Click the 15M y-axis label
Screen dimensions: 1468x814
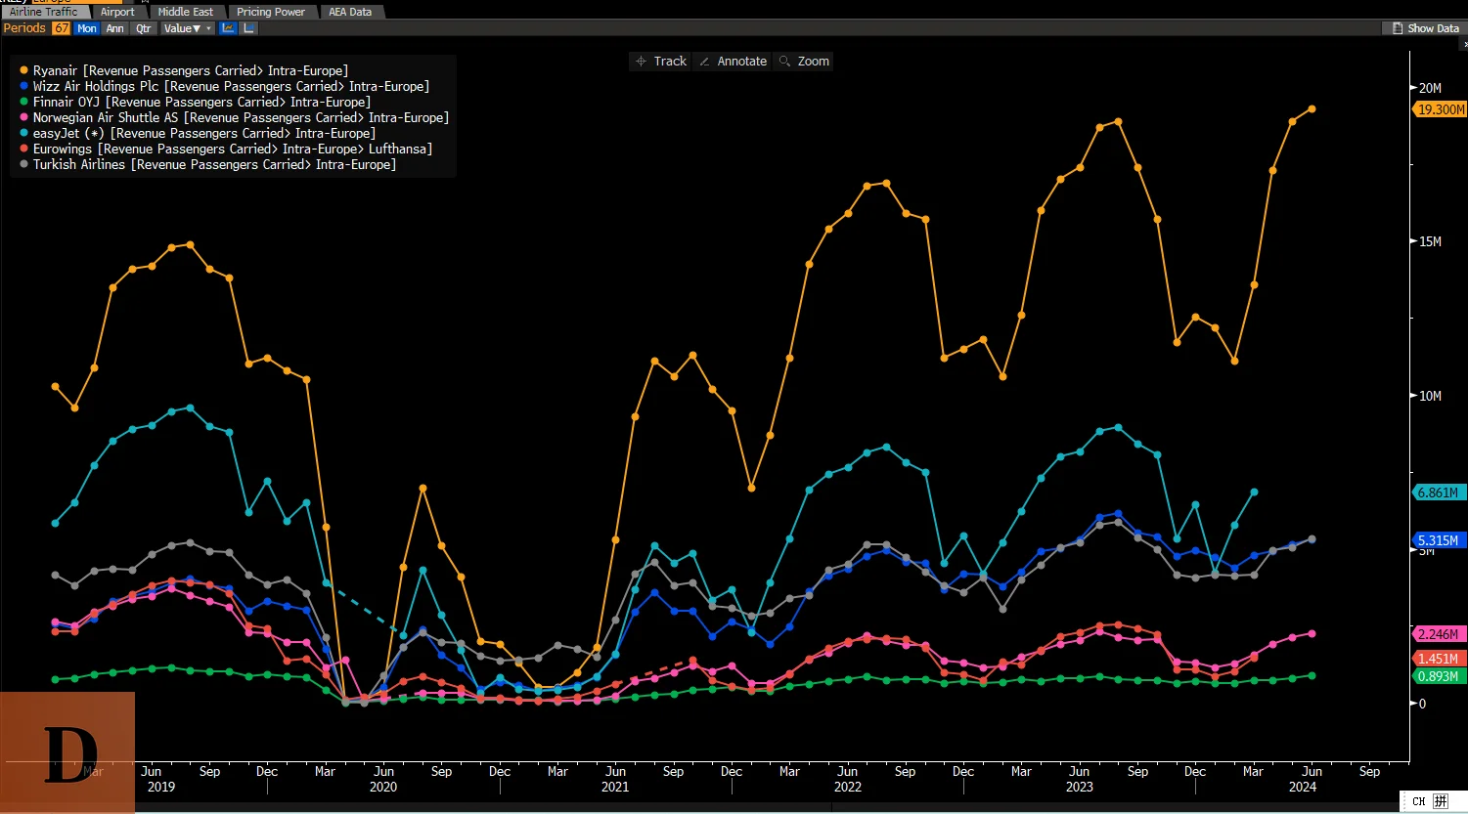[x=1430, y=241]
